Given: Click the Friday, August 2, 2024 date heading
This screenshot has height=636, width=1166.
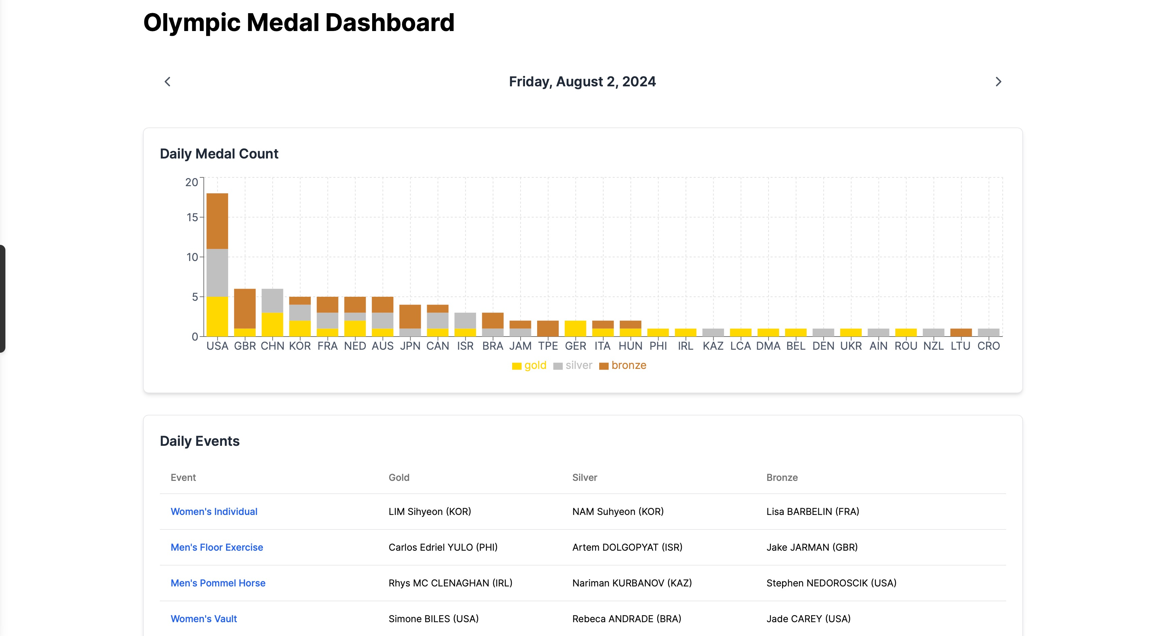Looking at the screenshot, I should coord(582,82).
